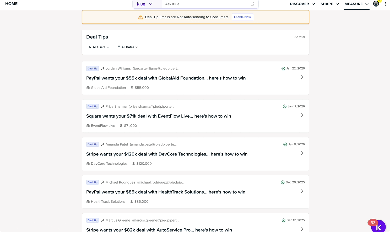Click the 'GlobalAid Foundation' company name

(108, 88)
